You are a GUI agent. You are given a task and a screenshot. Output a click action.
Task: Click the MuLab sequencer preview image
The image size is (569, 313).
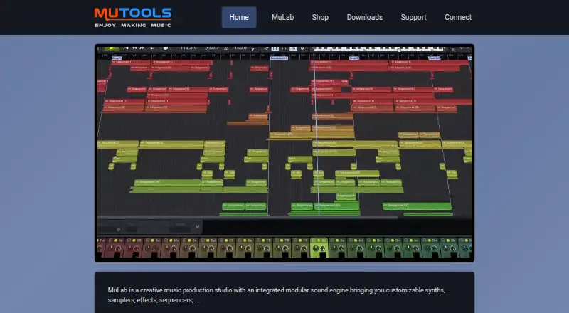pyautogui.click(x=284, y=153)
